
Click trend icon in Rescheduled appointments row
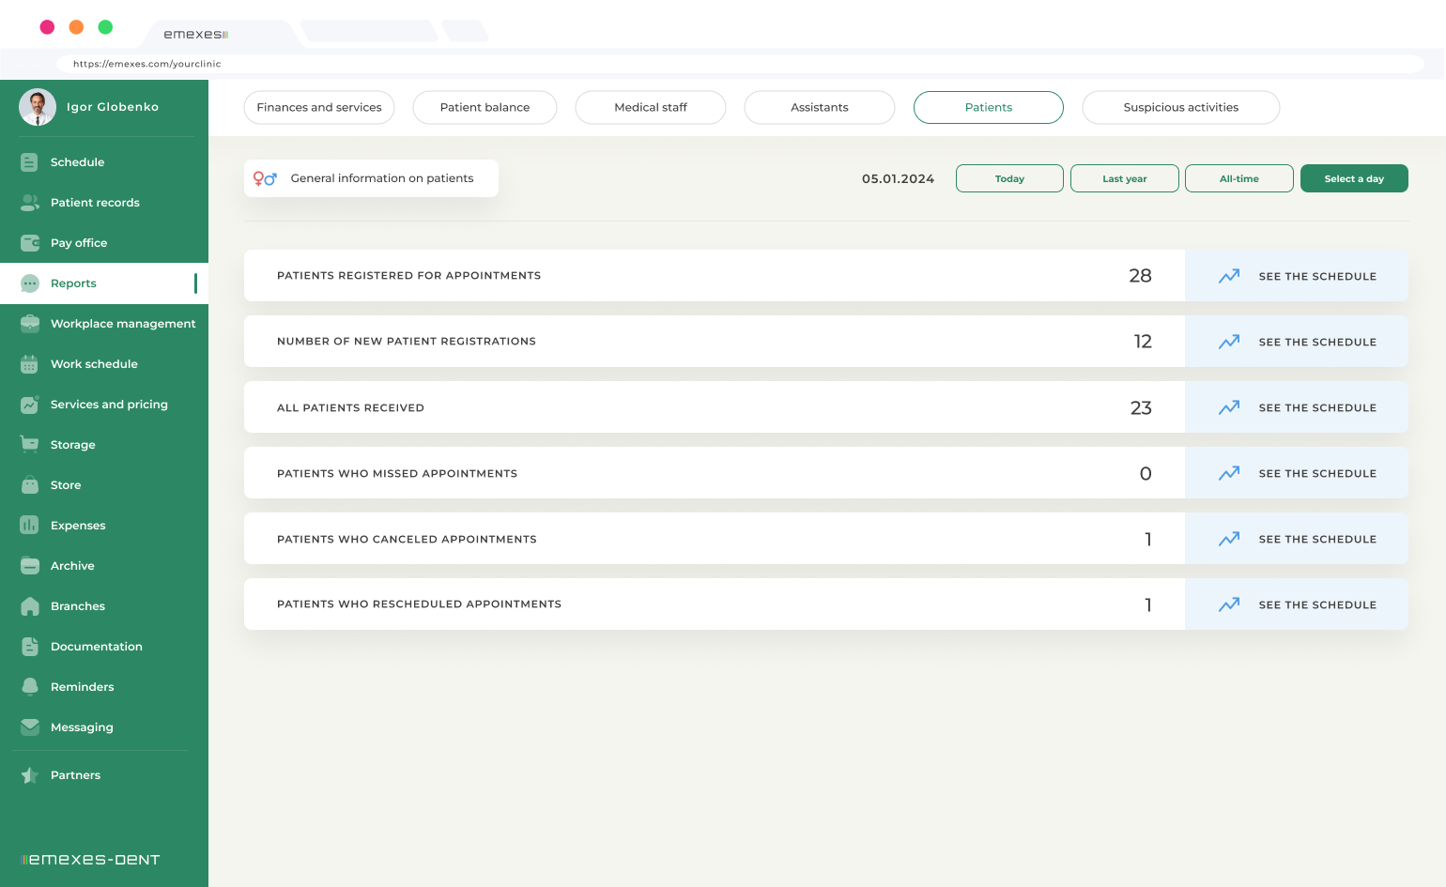click(x=1229, y=604)
